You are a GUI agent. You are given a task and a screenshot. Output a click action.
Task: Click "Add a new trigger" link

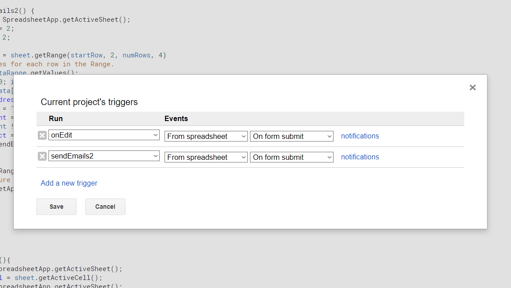pos(69,183)
